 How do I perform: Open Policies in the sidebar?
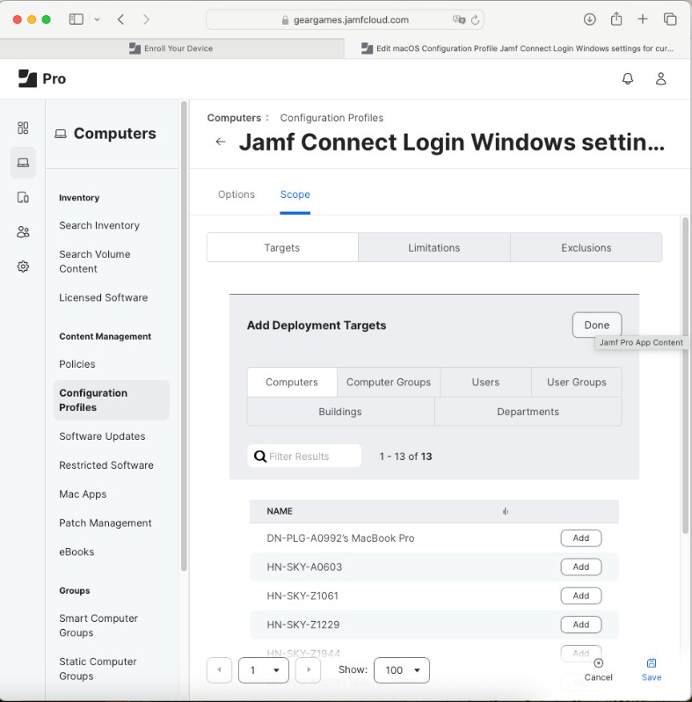pyautogui.click(x=77, y=364)
